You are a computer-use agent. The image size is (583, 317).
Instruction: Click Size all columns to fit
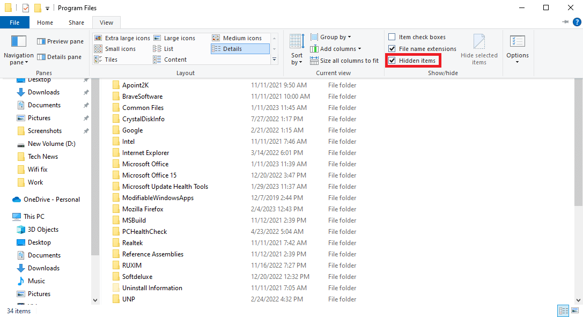pos(344,61)
